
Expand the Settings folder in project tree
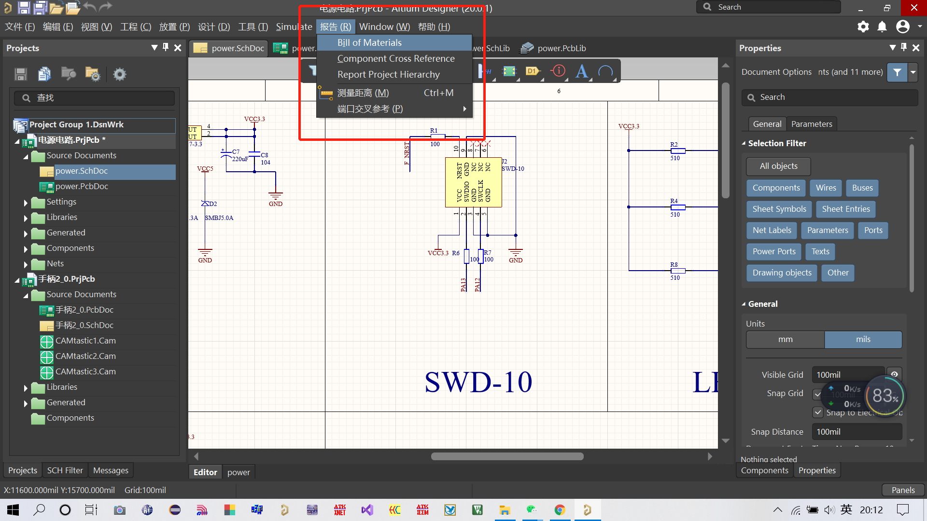coord(26,203)
